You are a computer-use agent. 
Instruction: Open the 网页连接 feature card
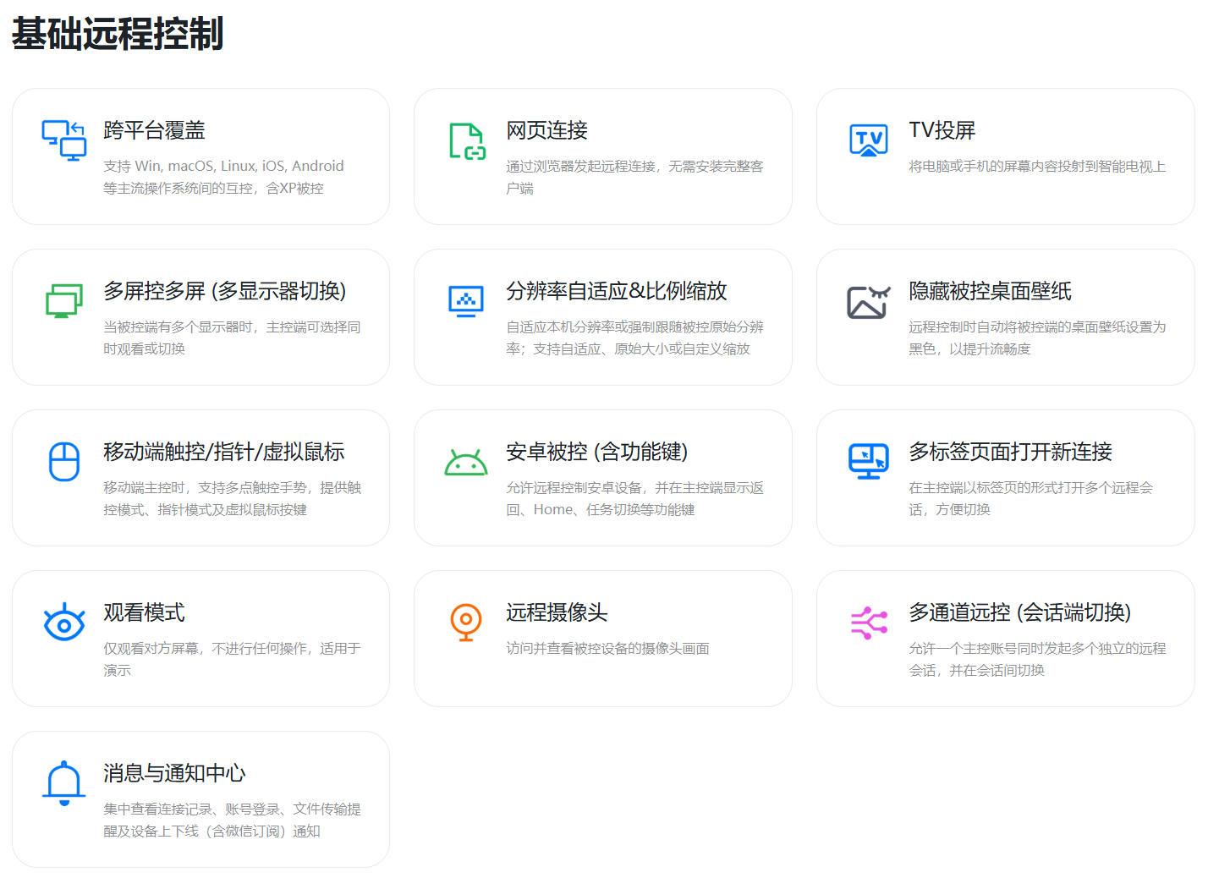click(x=602, y=156)
